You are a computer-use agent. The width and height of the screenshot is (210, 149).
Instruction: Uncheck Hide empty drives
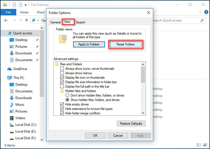click(x=62, y=104)
